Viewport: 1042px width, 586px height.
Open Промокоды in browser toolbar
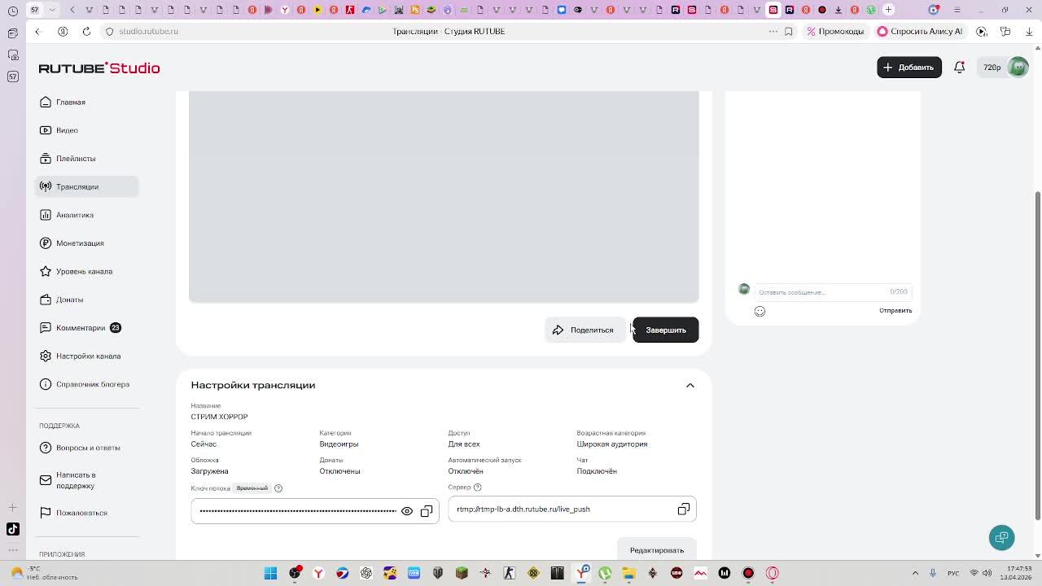(x=835, y=31)
